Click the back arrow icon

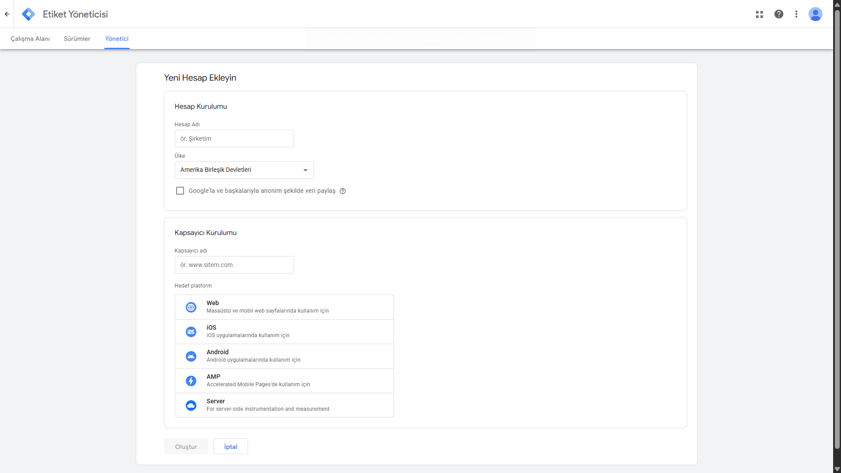(x=7, y=14)
